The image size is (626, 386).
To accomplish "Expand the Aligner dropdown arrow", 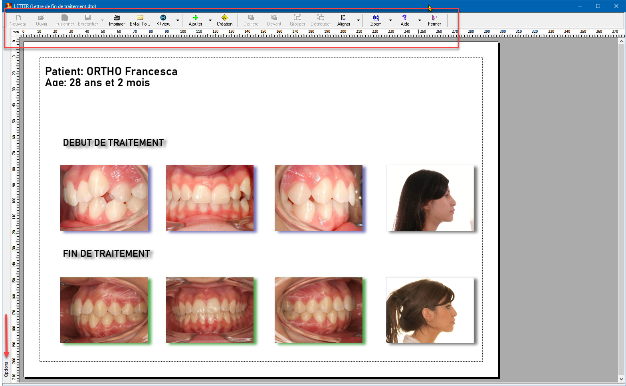I will pos(358,20).
